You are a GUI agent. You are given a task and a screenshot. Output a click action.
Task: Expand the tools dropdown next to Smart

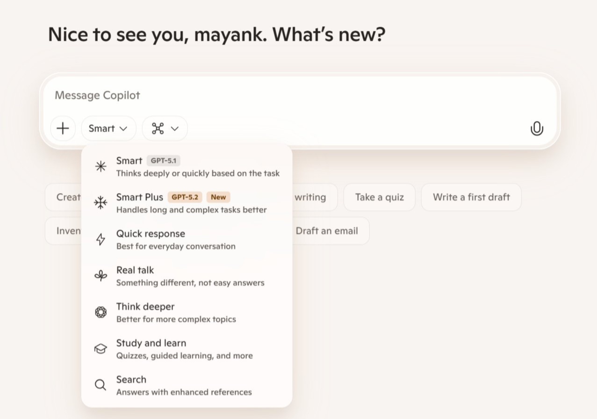165,128
